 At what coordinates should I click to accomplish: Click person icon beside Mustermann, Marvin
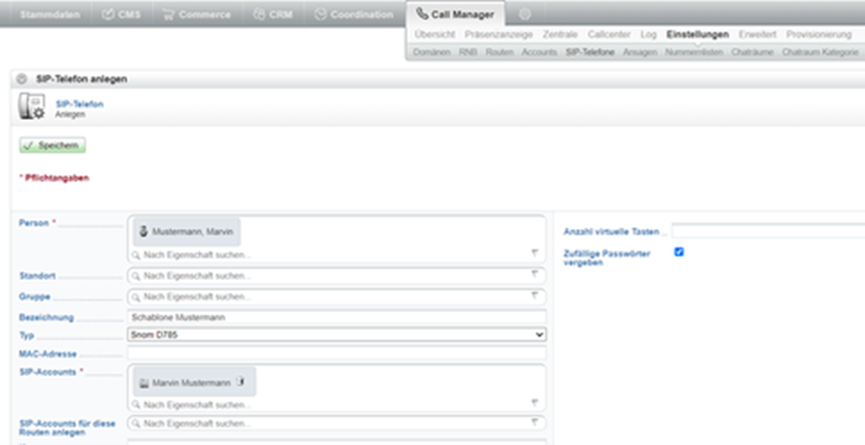(143, 231)
